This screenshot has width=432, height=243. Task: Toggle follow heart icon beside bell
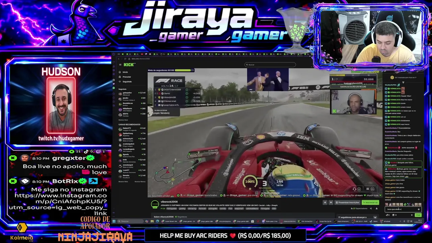click(x=331, y=202)
